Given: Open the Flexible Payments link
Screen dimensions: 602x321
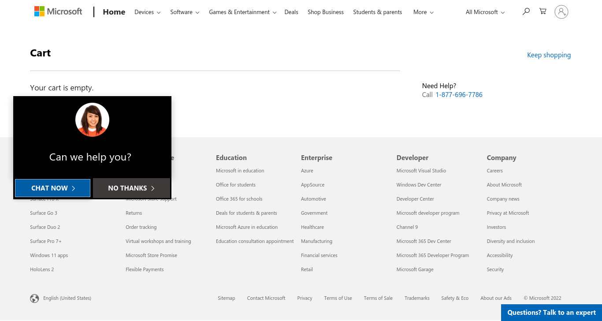Looking at the screenshot, I should [145, 269].
